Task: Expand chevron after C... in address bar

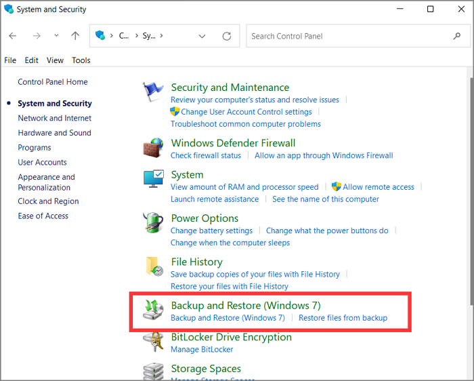Action: [137, 36]
